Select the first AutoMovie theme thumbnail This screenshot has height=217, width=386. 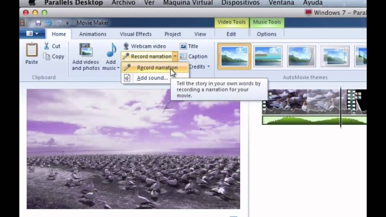pyautogui.click(x=235, y=57)
